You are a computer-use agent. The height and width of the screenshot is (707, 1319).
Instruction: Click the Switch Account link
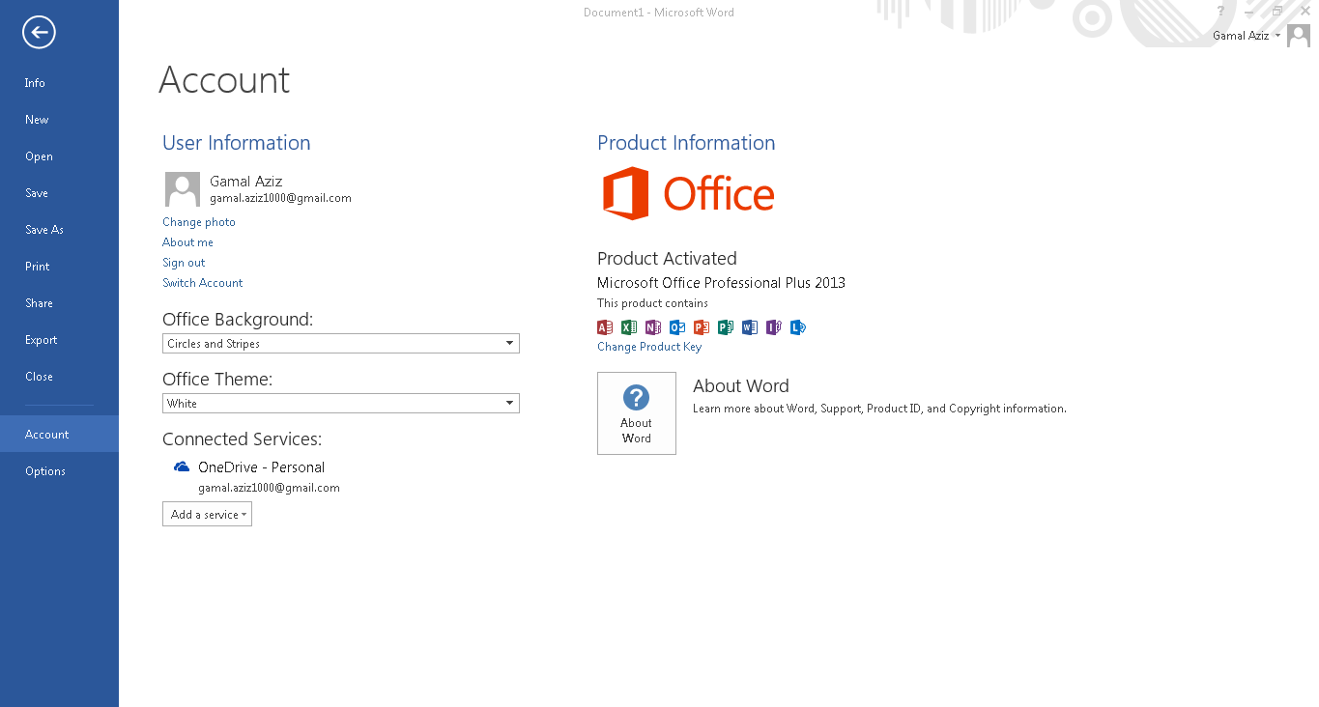coord(203,283)
